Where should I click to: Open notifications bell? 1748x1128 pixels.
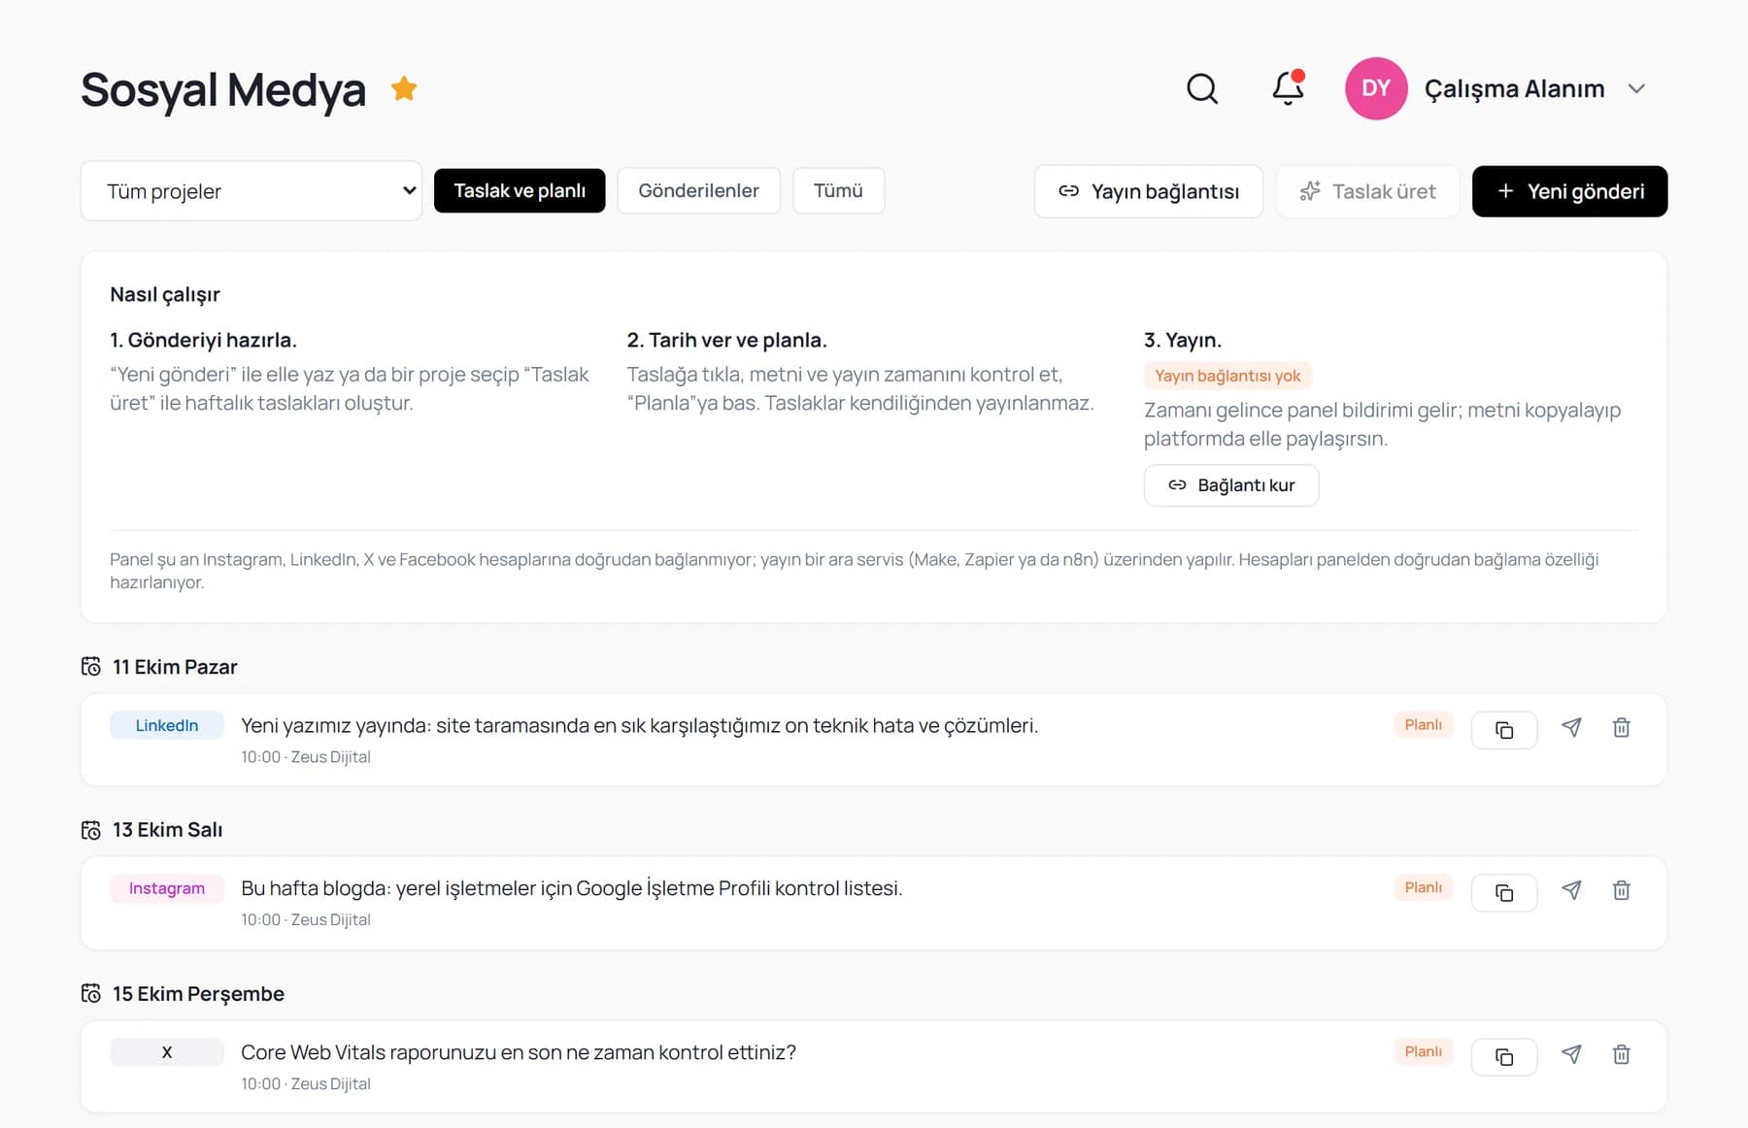tap(1288, 88)
